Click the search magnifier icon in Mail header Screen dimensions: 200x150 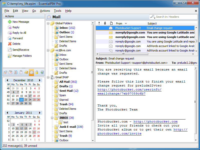coord(152,17)
